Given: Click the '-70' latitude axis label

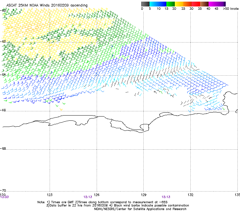Looking at the screenshot, I should tap(3, 191).
